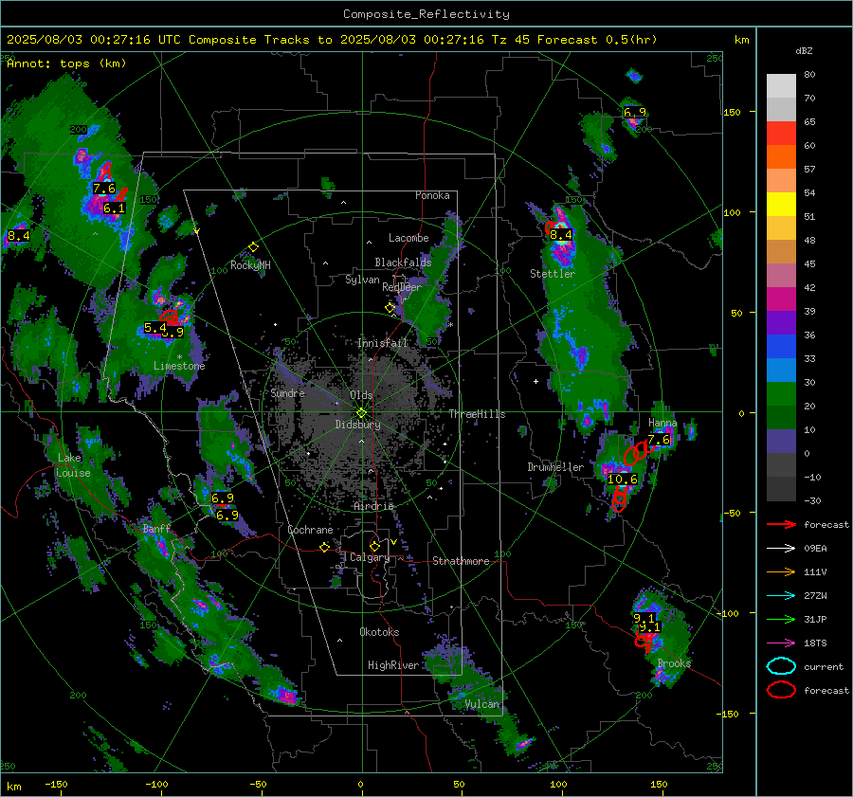Image resolution: width=853 pixels, height=797 pixels.
Task: Click the red 'forecast' ellipse legend icon
Action: click(x=781, y=690)
